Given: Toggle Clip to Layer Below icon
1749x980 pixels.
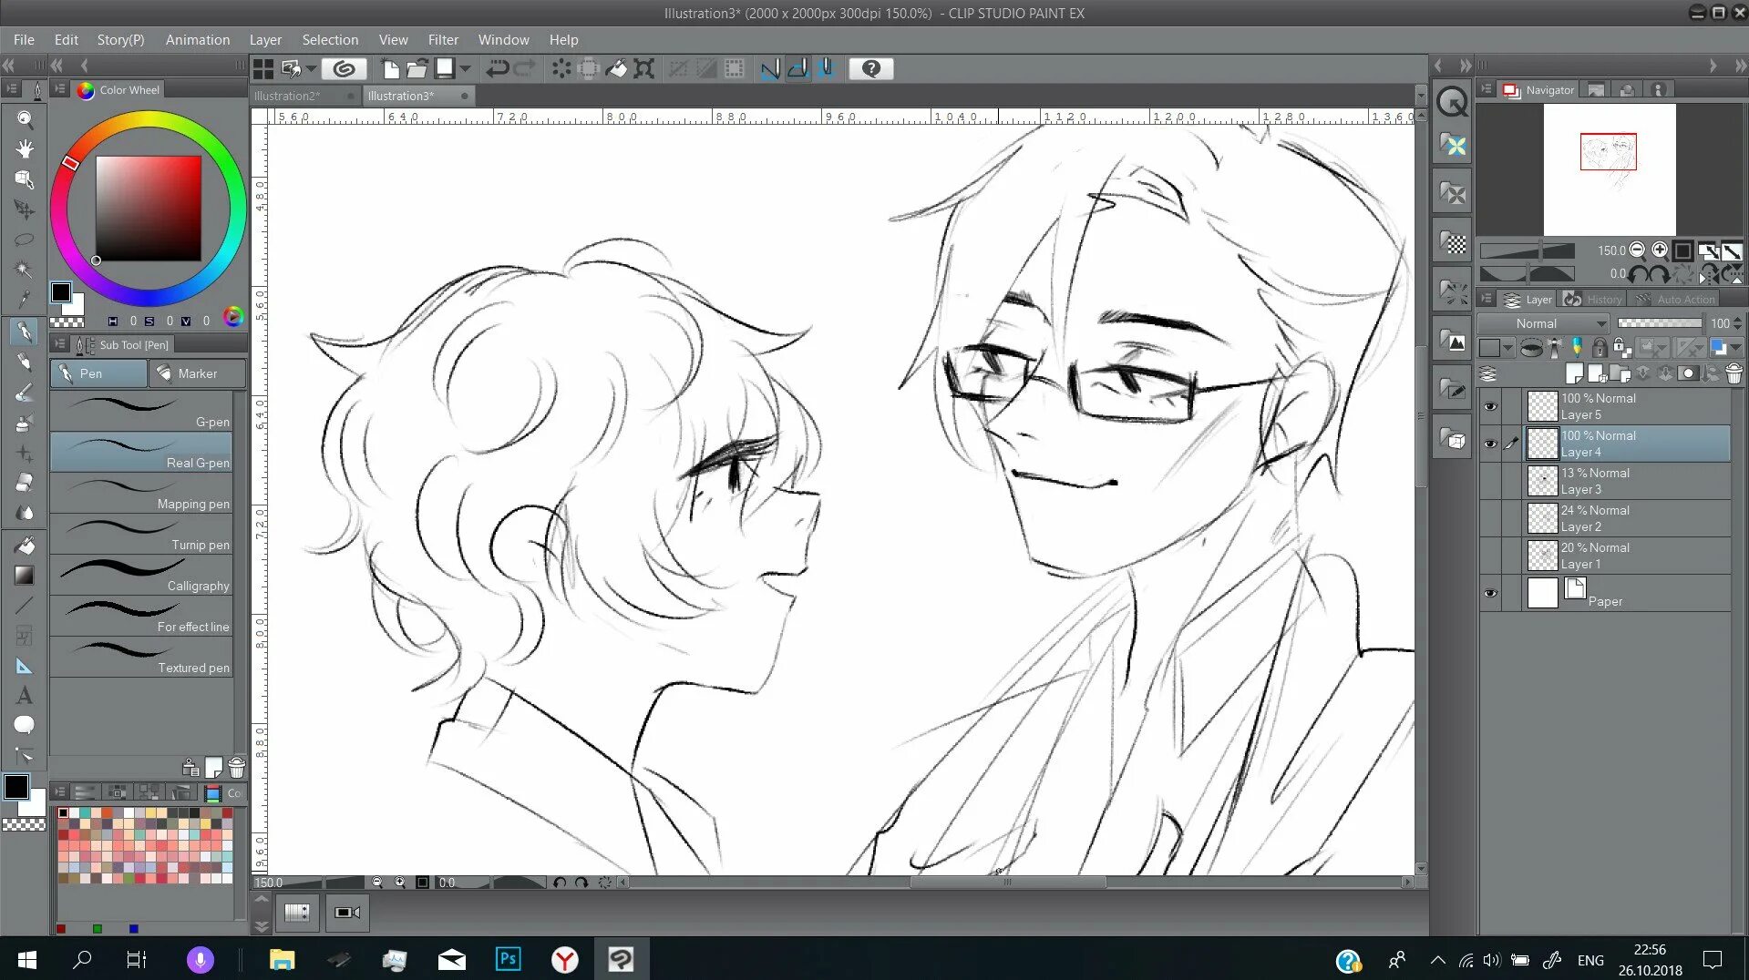Looking at the screenshot, I should coord(1532,348).
